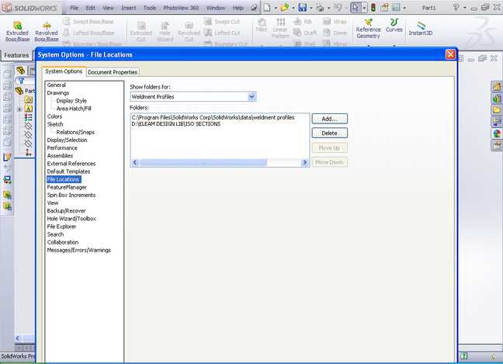The image size is (503, 364).
Task: Select Drawings in options list
Action: point(58,92)
